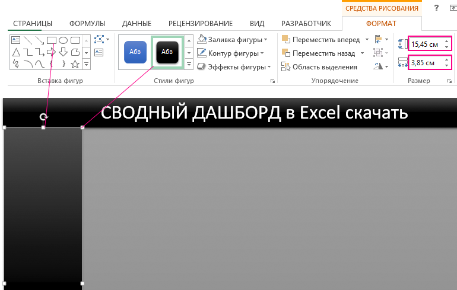Select the large gray rectangle on the sheet
457x290 pixels.
(x=269, y=209)
